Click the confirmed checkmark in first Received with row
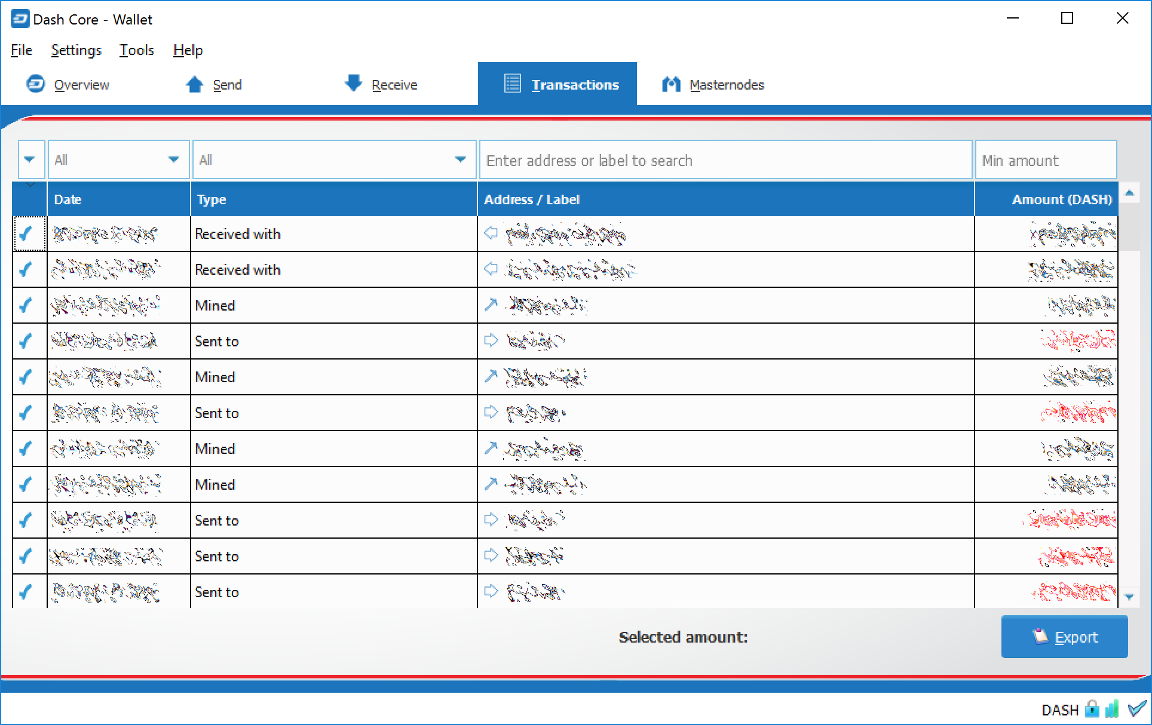This screenshot has height=725, width=1152. coord(26,234)
